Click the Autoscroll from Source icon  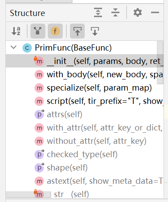pyautogui.click(x=95, y=31)
